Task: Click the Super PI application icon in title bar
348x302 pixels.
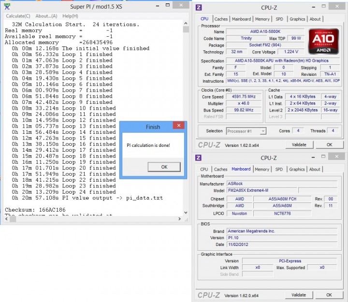Action: (x=7, y=6)
